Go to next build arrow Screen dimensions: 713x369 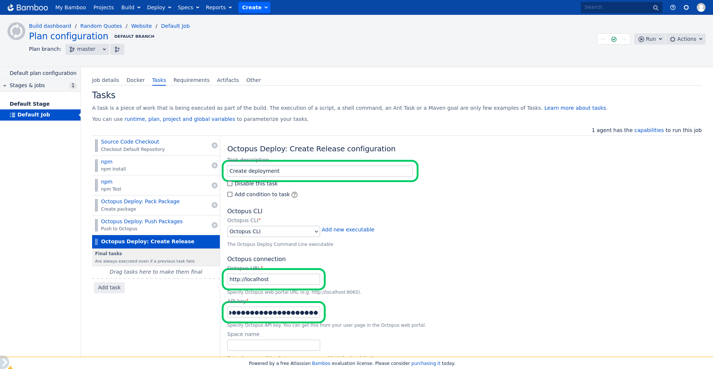pyautogui.click(x=624, y=39)
